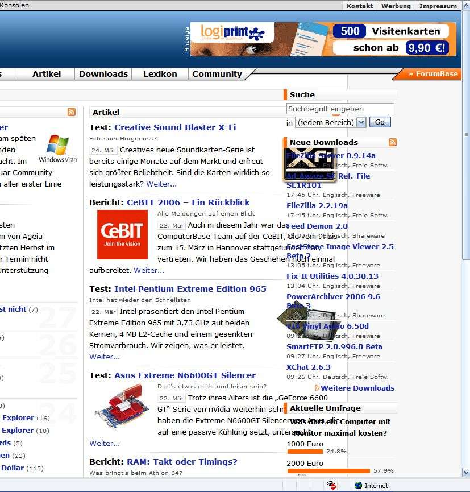
Task: Click the blocked-content eye icon in status bar
Action: coord(331,485)
